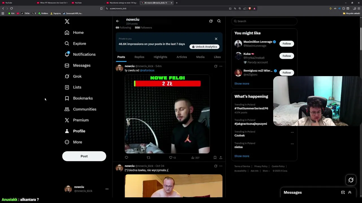Image resolution: width=362 pixels, height=203 pixels.
Task: Open the Kick bookmark
Action: point(11,13)
